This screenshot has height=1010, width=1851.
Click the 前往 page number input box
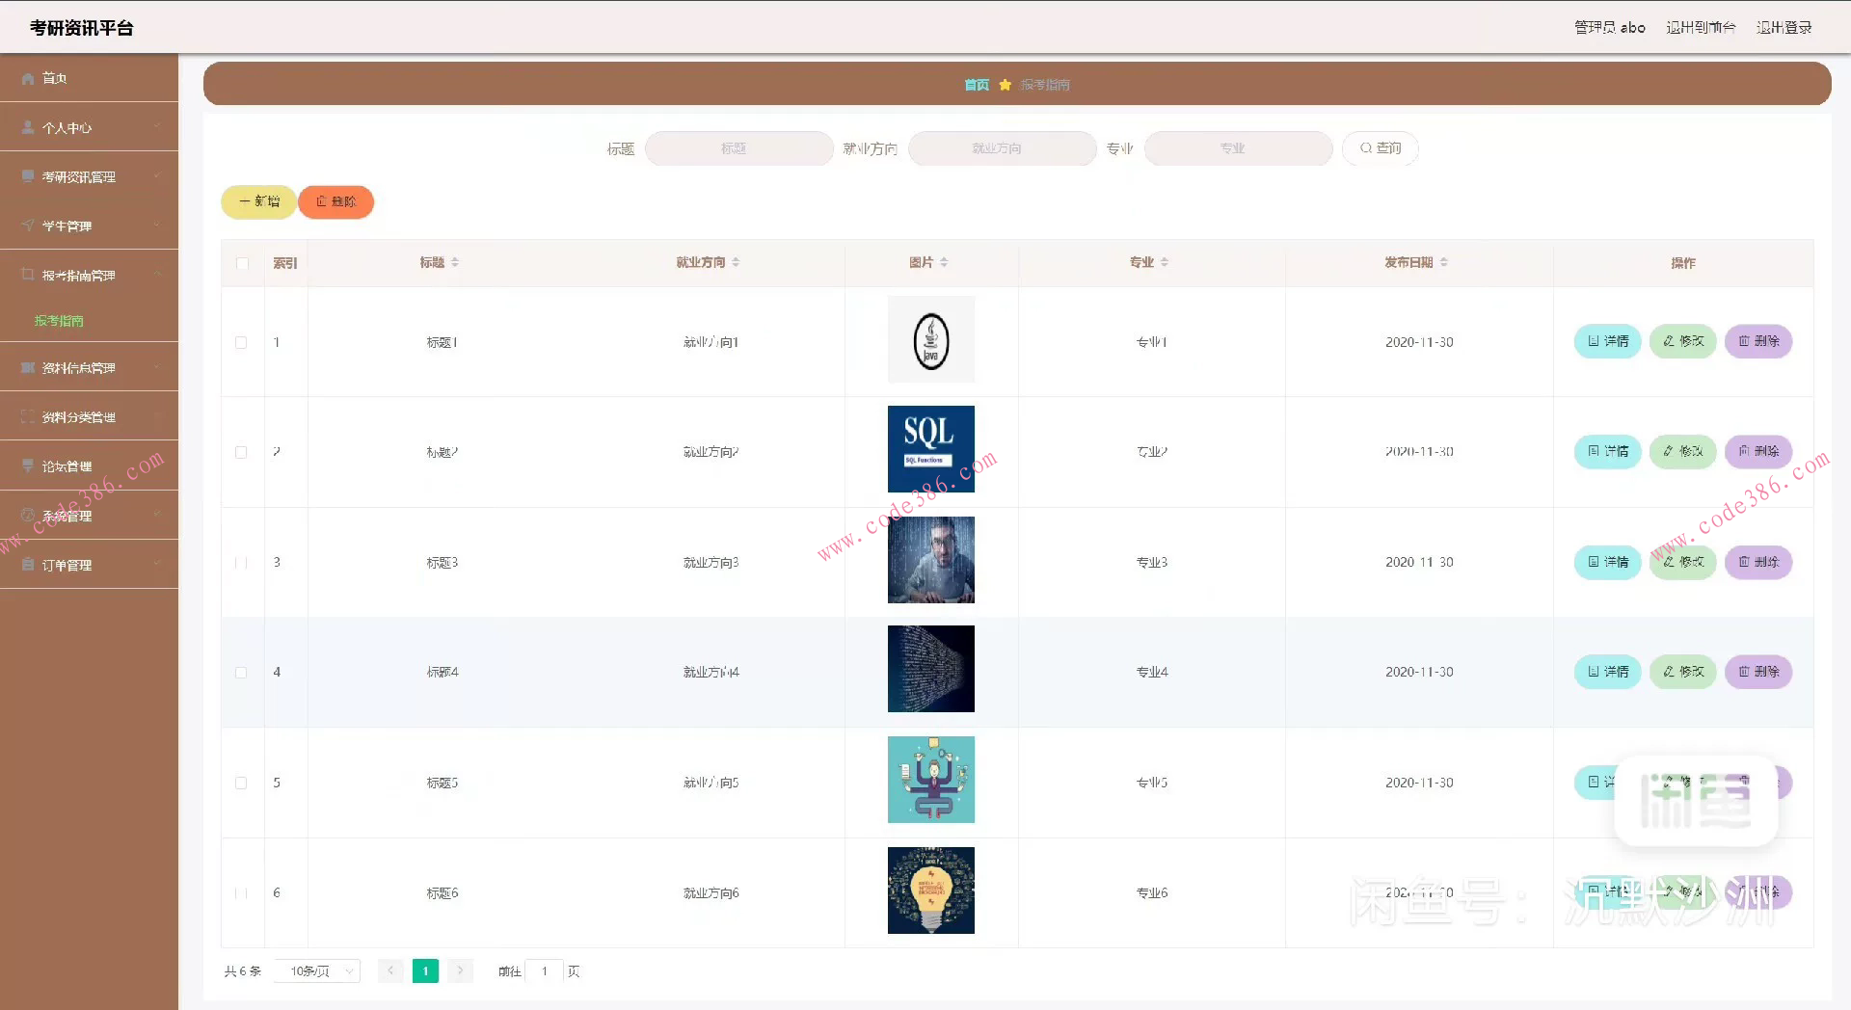pyautogui.click(x=545, y=970)
